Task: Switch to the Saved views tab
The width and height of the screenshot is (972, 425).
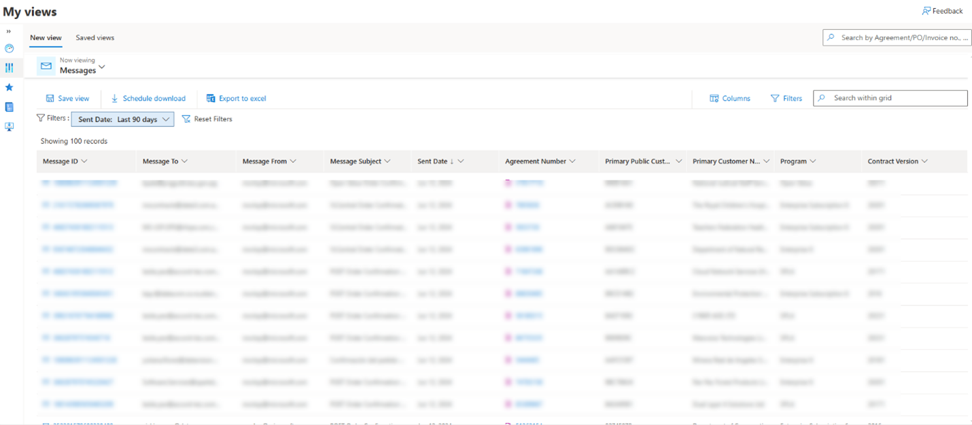Action: coord(95,38)
